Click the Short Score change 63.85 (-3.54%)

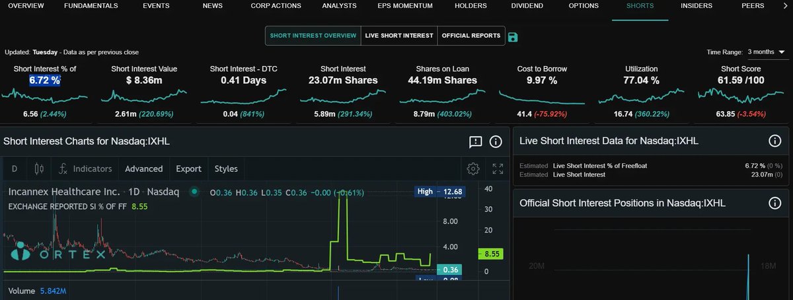click(741, 114)
